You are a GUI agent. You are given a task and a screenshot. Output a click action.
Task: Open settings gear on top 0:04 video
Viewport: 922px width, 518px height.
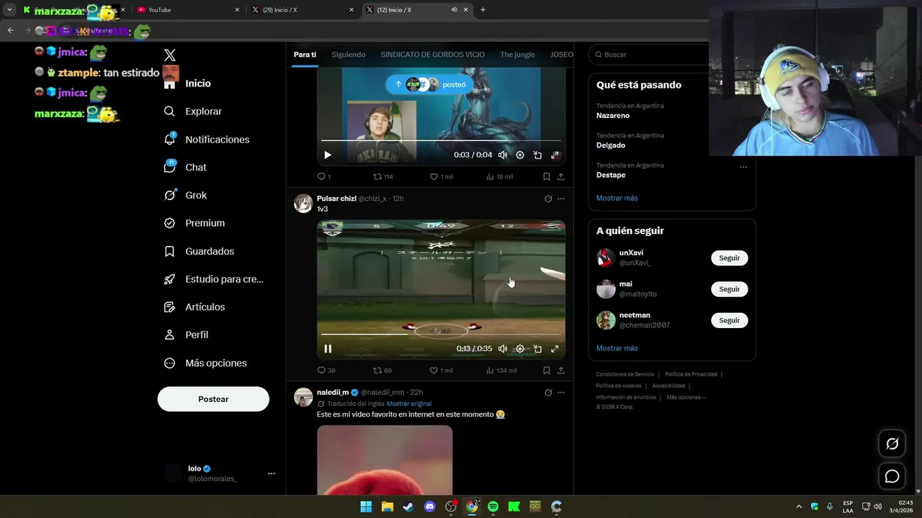[x=520, y=155]
